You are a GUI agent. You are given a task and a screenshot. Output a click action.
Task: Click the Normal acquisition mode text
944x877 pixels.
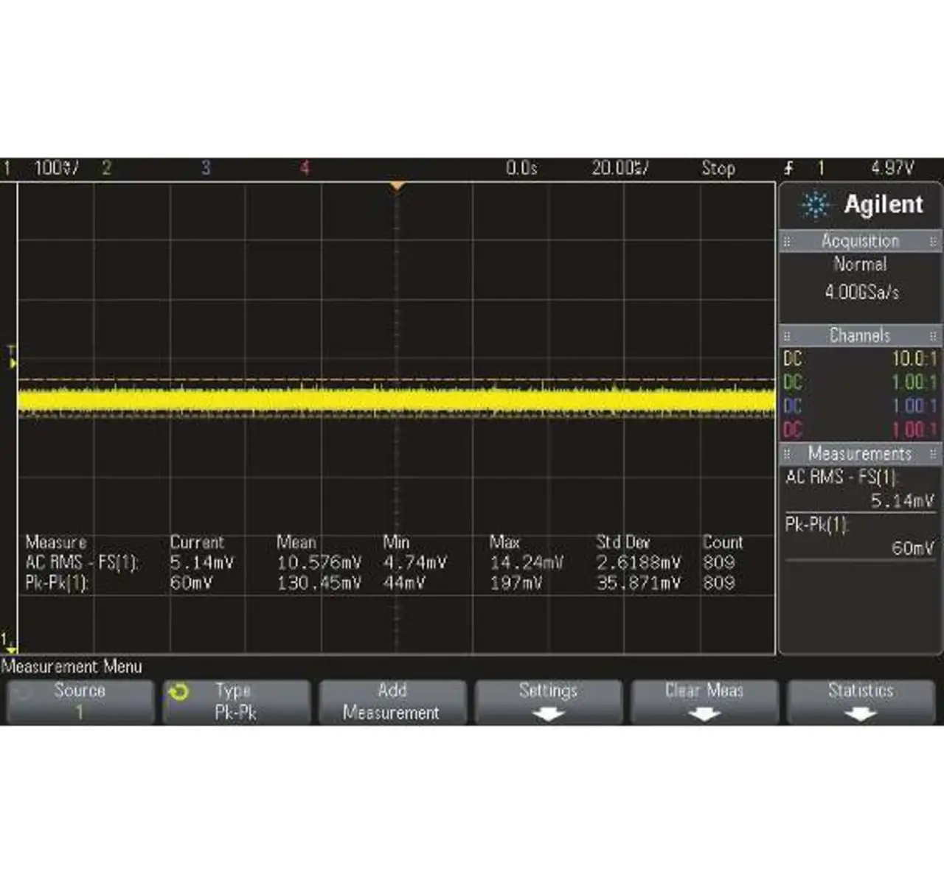(x=861, y=264)
